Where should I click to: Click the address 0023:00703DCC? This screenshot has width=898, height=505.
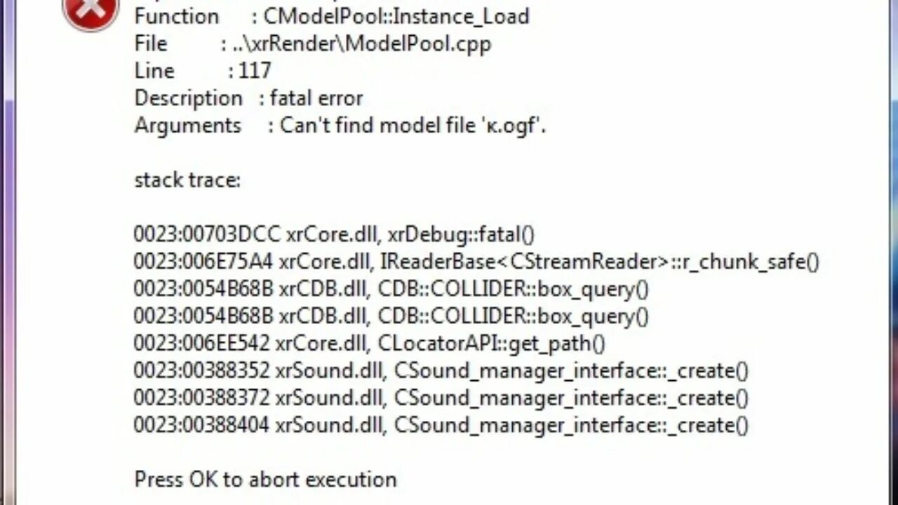coord(206,234)
